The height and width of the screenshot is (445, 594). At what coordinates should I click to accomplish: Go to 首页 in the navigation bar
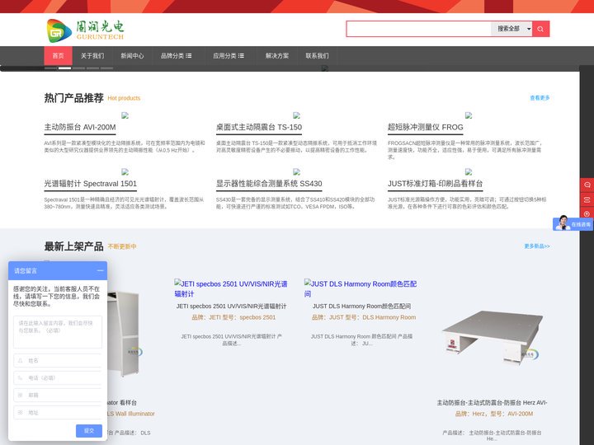pyautogui.click(x=58, y=56)
